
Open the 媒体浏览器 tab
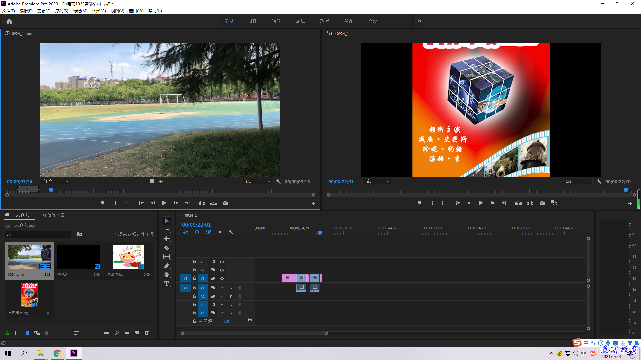click(54, 215)
